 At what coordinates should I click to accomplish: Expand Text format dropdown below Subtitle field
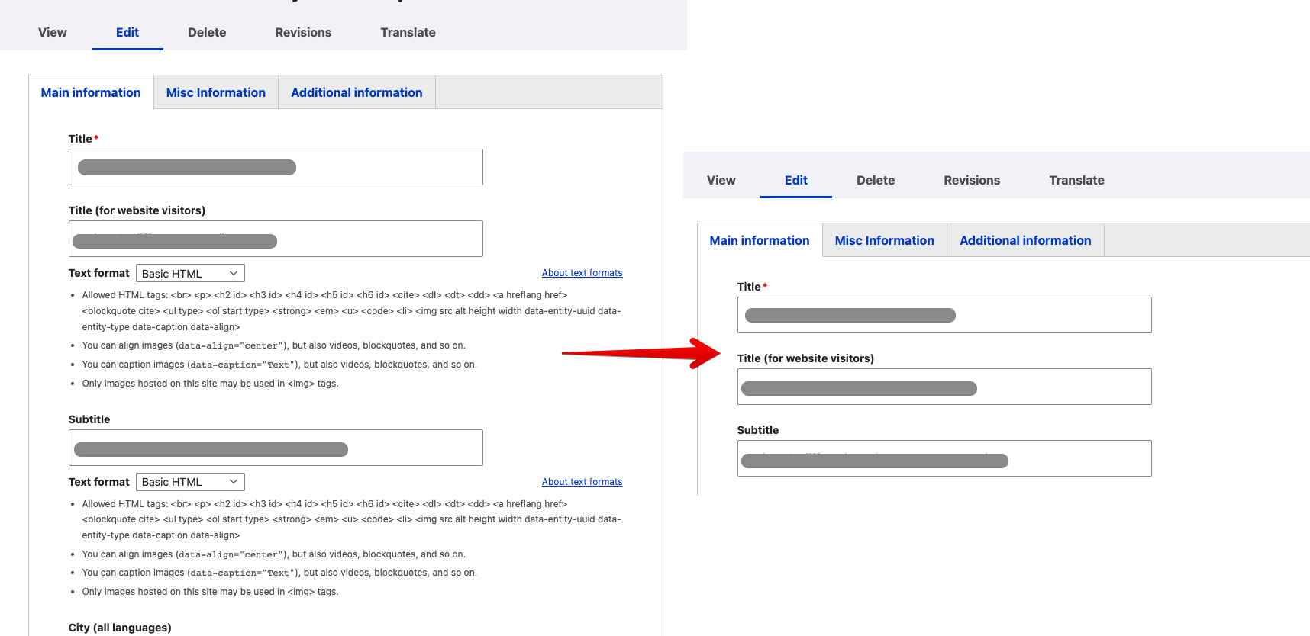click(190, 482)
